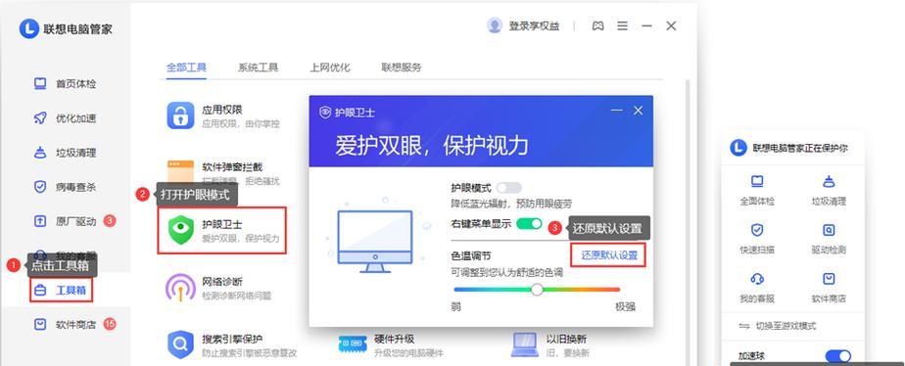Click the 弱 end of color slider
The height and width of the screenshot is (366, 905).
tap(456, 307)
